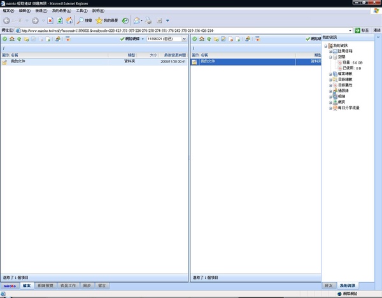The image size is (382, 298).
Task: Click the add-file page icon in right pane toolbar
Action: 237,39
